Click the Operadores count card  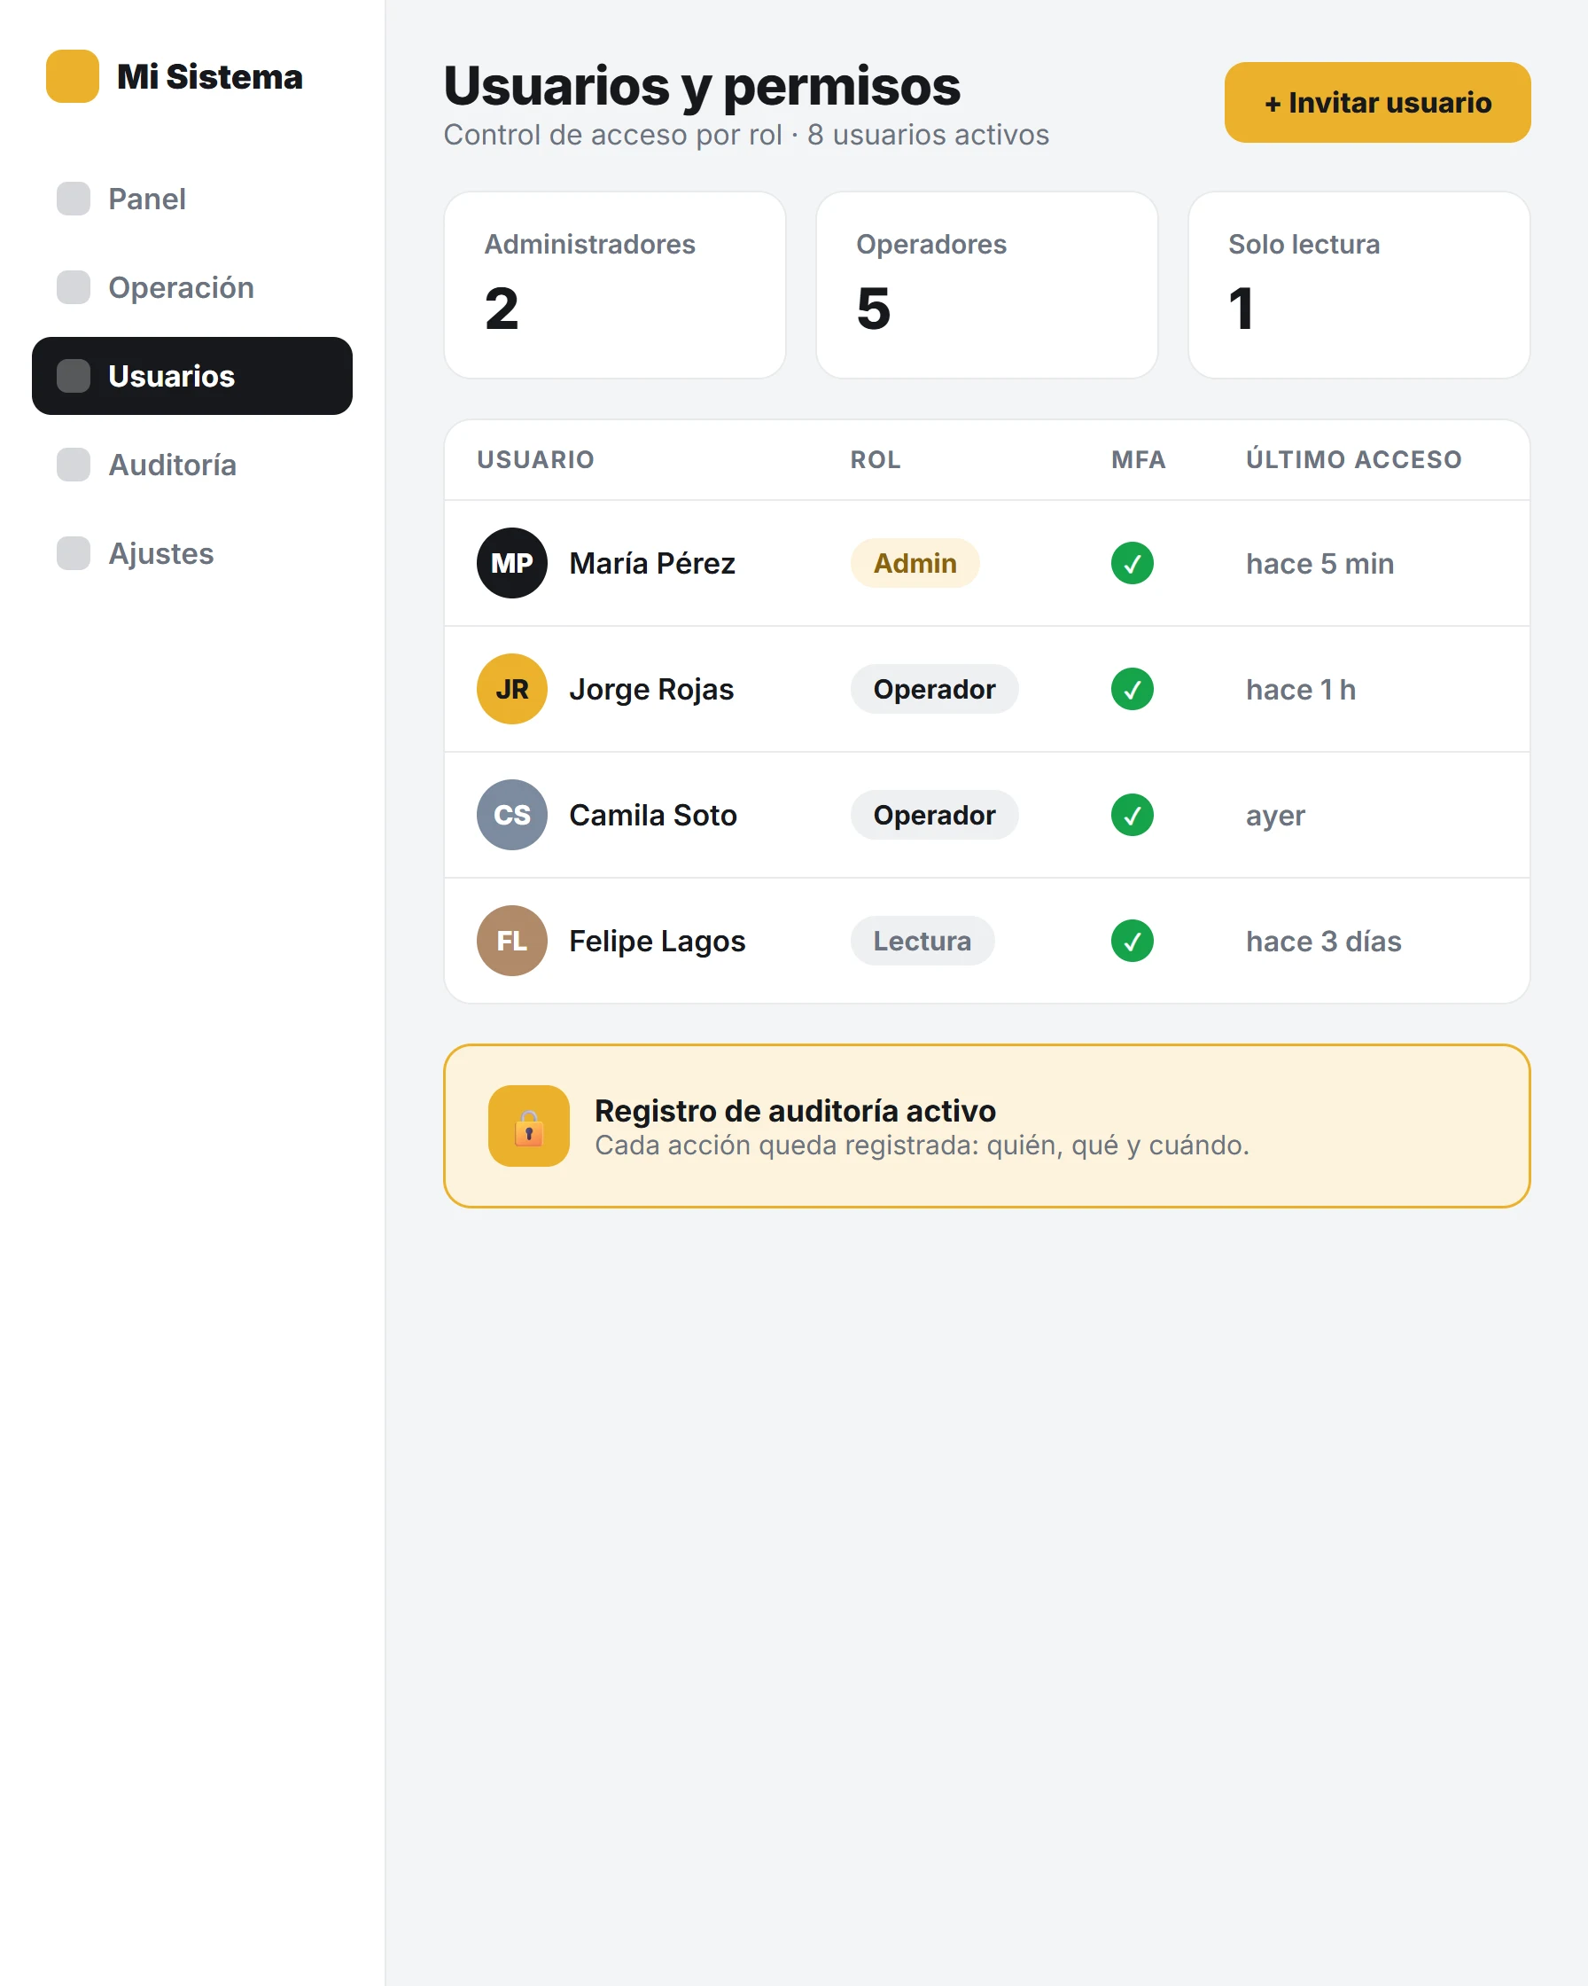[987, 285]
